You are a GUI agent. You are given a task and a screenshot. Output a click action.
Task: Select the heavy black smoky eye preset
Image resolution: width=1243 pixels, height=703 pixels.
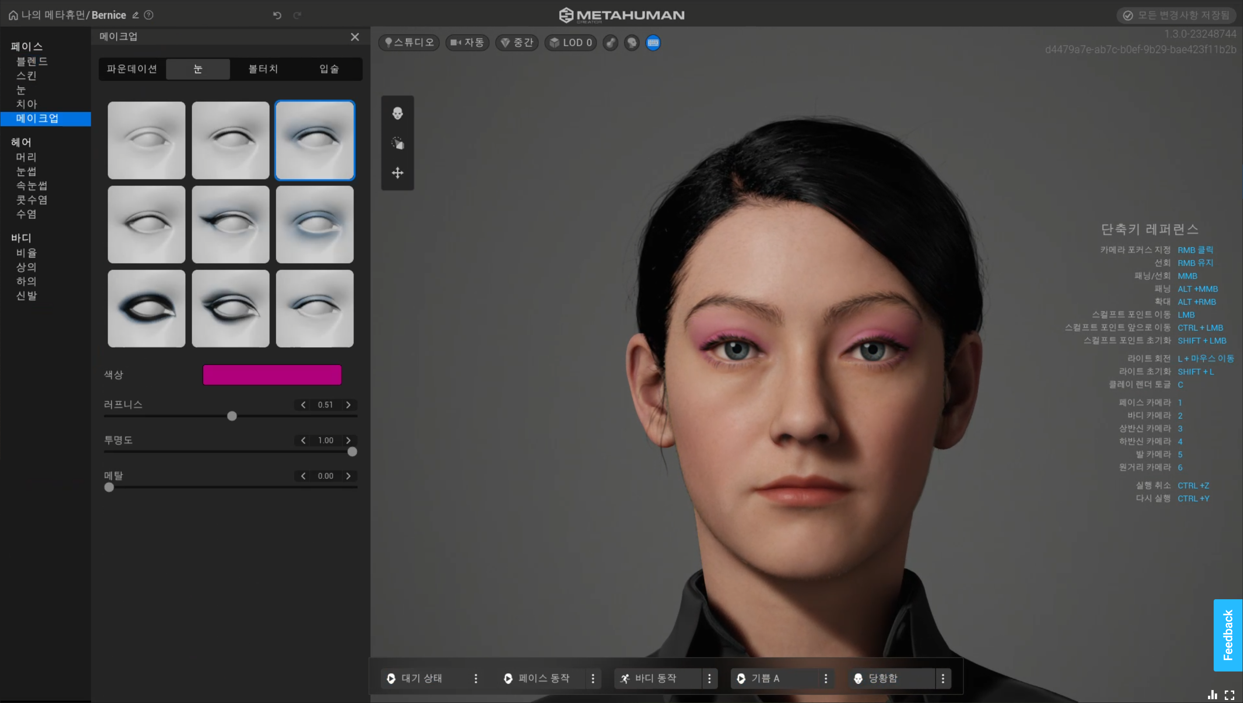coord(146,309)
